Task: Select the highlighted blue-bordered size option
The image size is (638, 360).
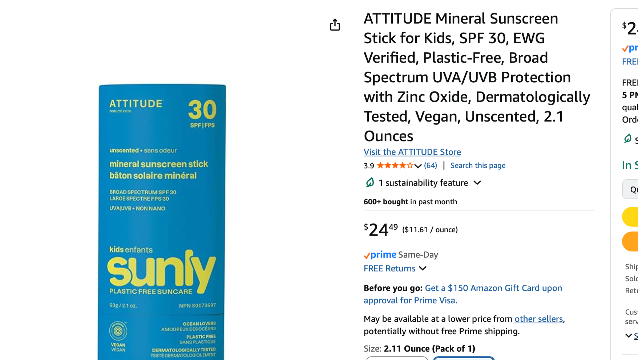Action: click(x=464, y=358)
